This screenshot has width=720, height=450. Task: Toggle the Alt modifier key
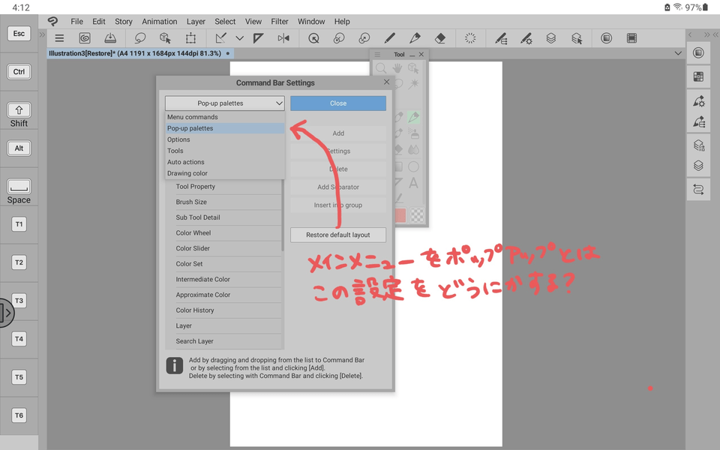tap(19, 148)
